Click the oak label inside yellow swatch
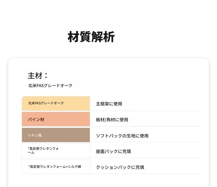The height and width of the screenshot is (187, 217). [46, 103]
